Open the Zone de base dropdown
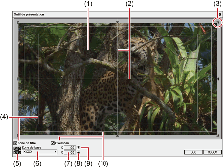Screen dimensions: 223x168 [40, 152]
